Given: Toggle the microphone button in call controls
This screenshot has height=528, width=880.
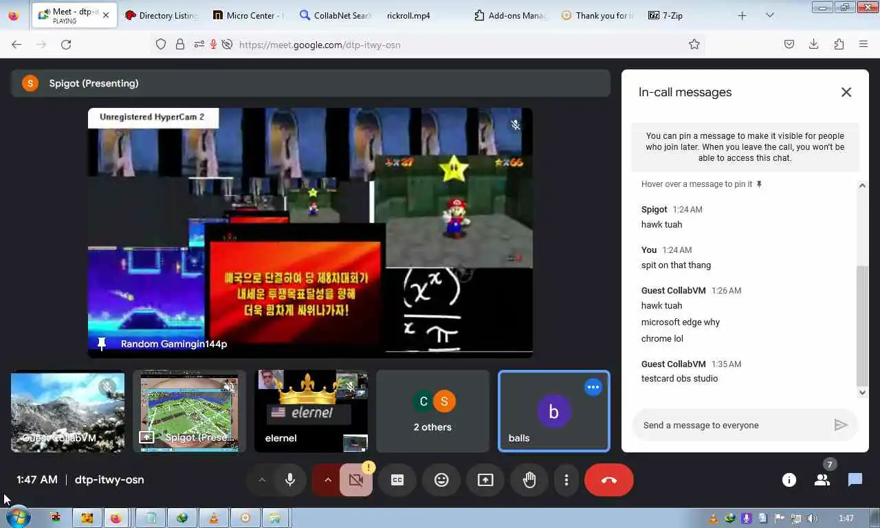Looking at the screenshot, I should 290,480.
